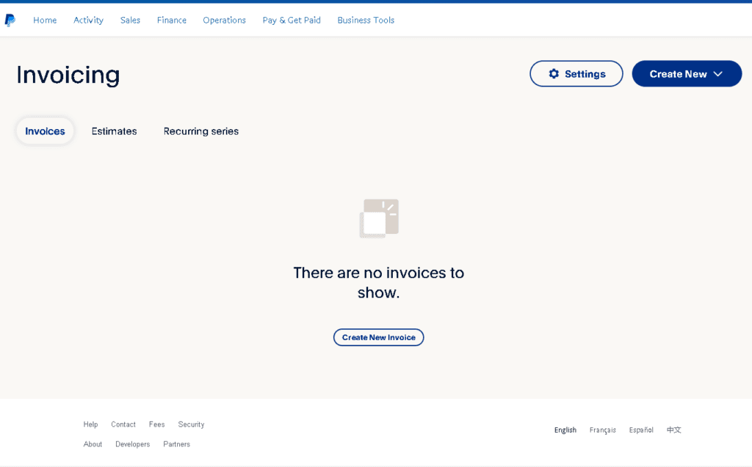This screenshot has width=752, height=467.
Task: Open the Partners footer link
Action: coord(176,444)
